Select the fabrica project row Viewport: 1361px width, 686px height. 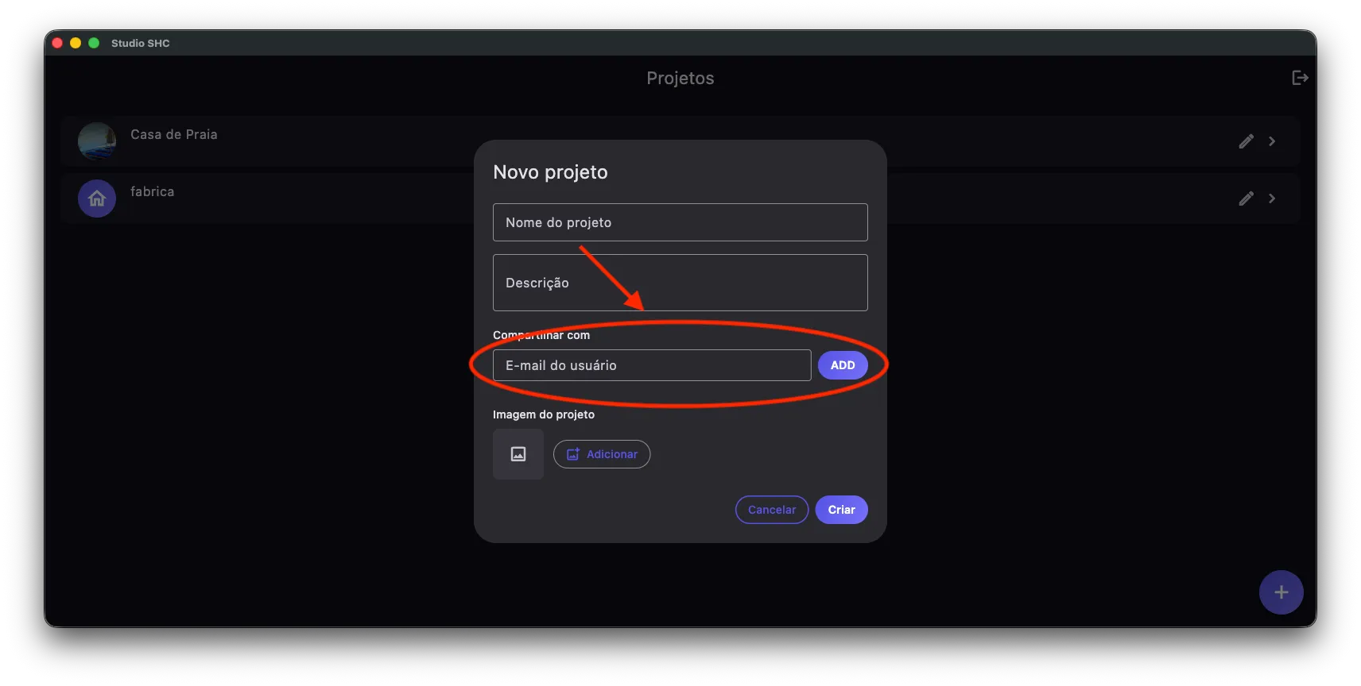(x=680, y=198)
